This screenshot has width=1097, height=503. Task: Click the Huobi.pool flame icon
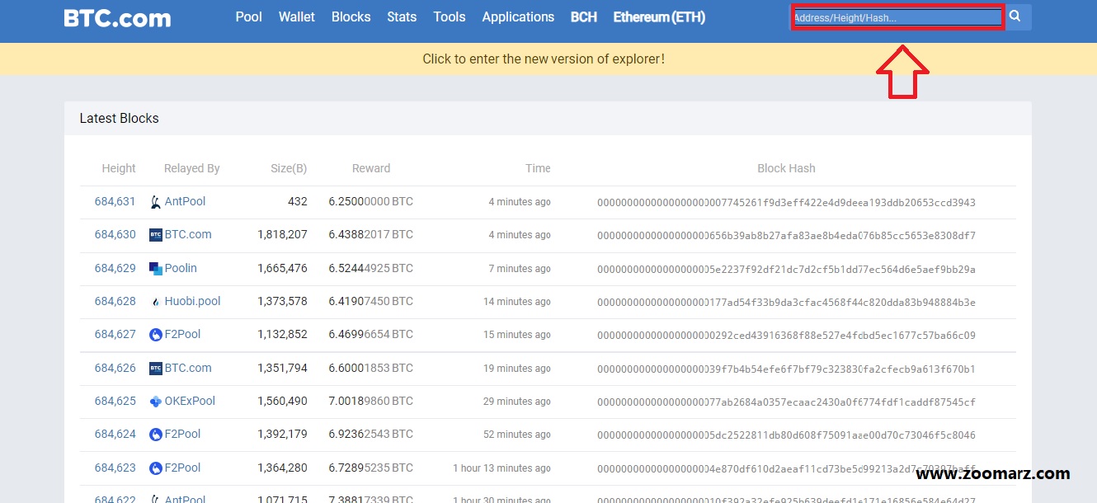pos(155,302)
